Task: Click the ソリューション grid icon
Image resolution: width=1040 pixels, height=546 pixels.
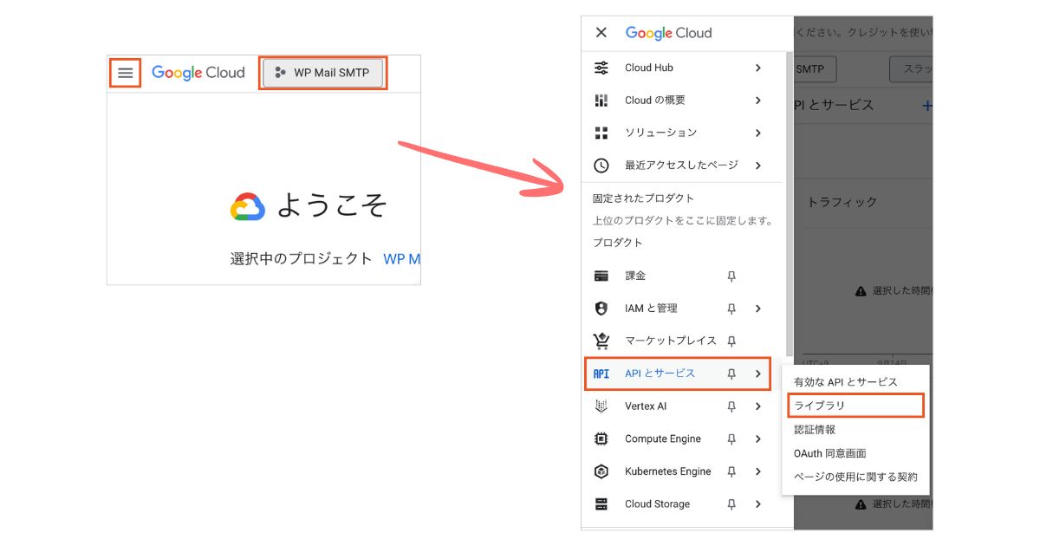Action: (601, 133)
